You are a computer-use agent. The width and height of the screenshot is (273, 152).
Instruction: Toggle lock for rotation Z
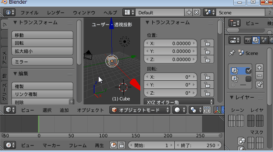[x=207, y=93]
